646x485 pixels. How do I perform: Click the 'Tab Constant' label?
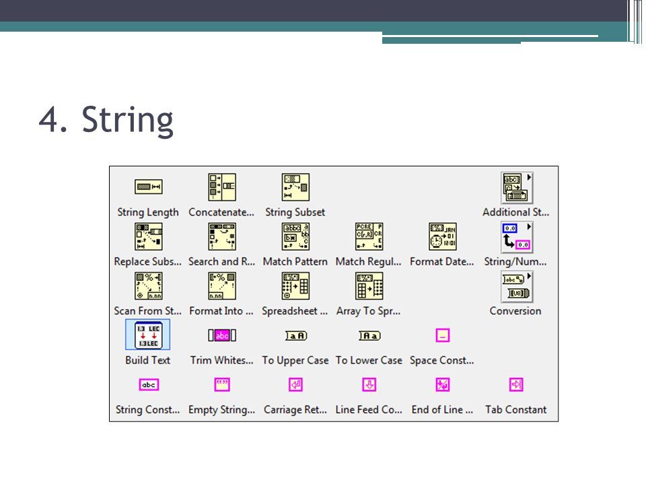[x=516, y=410]
